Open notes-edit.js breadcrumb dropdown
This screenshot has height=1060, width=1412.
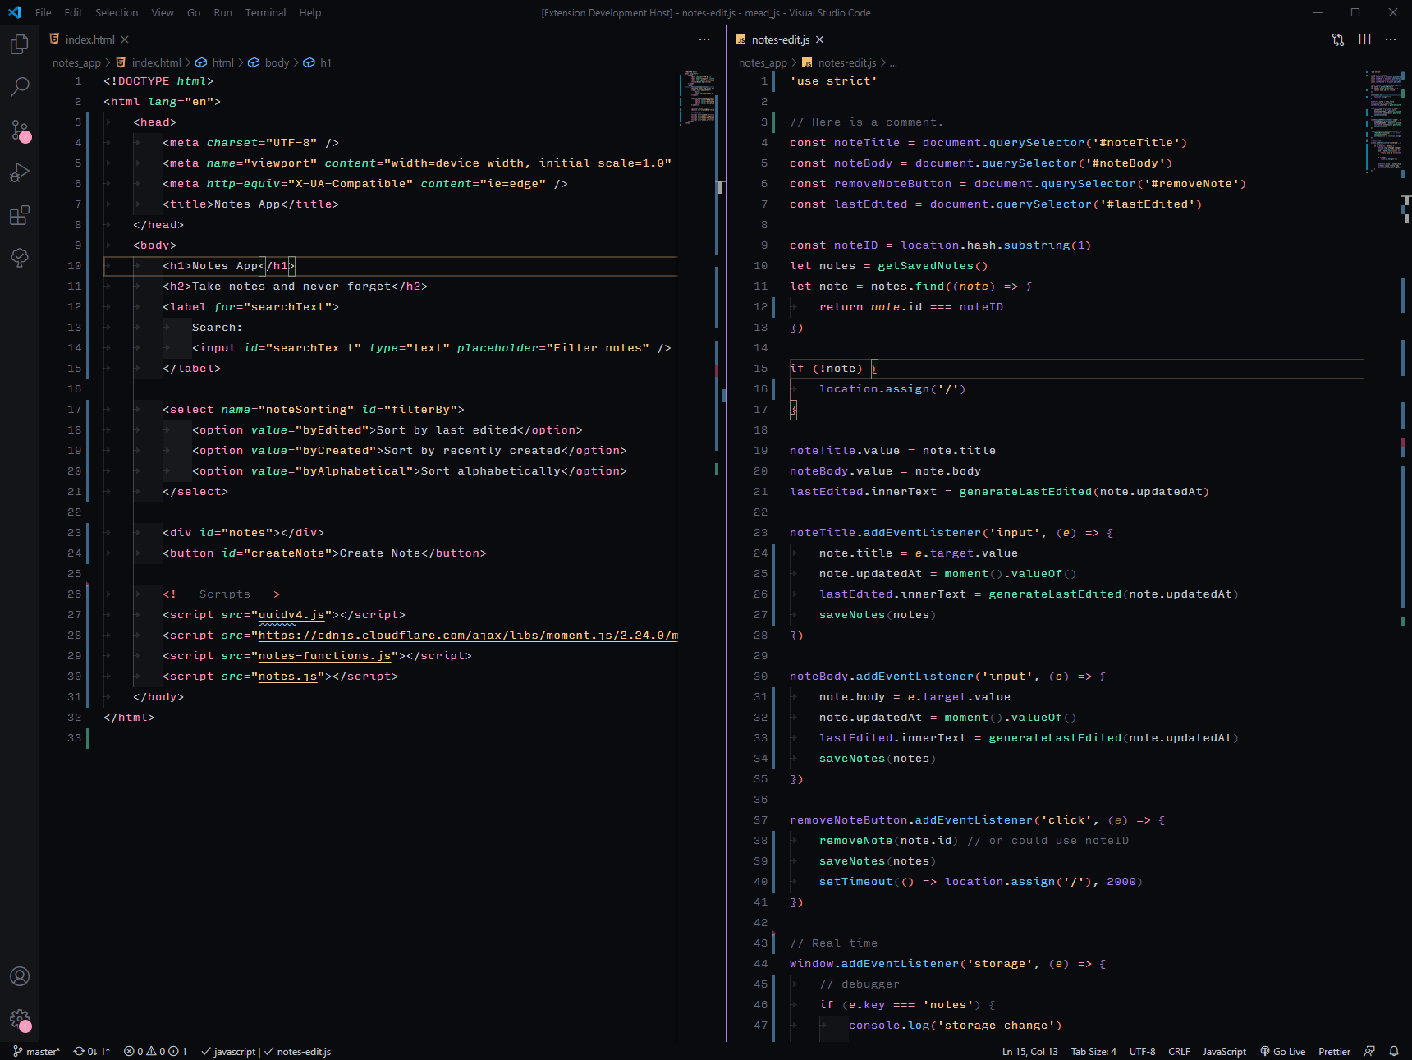(839, 62)
